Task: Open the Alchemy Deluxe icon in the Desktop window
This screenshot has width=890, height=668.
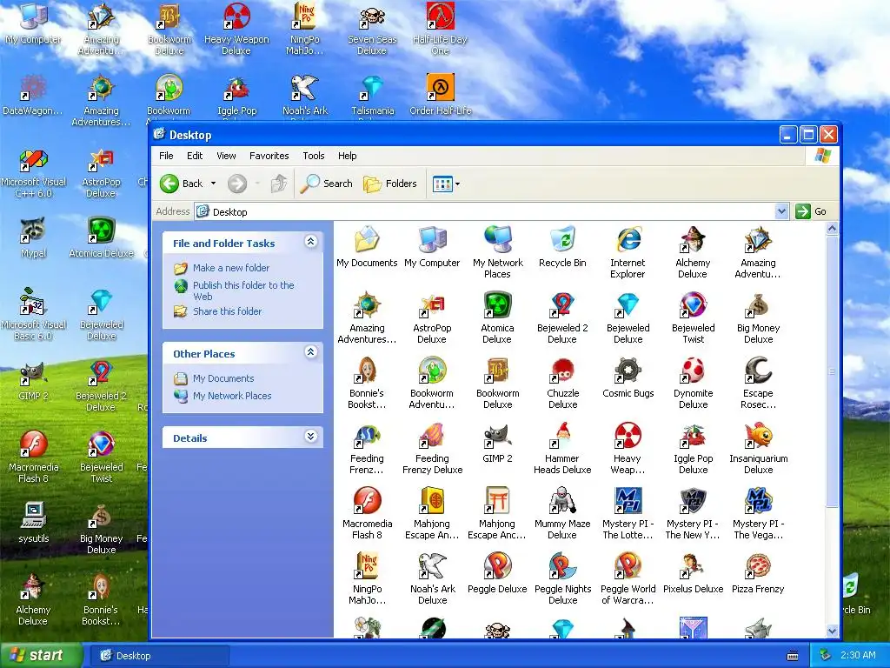Action: coord(693,241)
